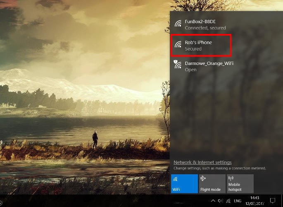The image size is (283, 207).
Task: Open Network & Internet settings
Action: [202, 162]
